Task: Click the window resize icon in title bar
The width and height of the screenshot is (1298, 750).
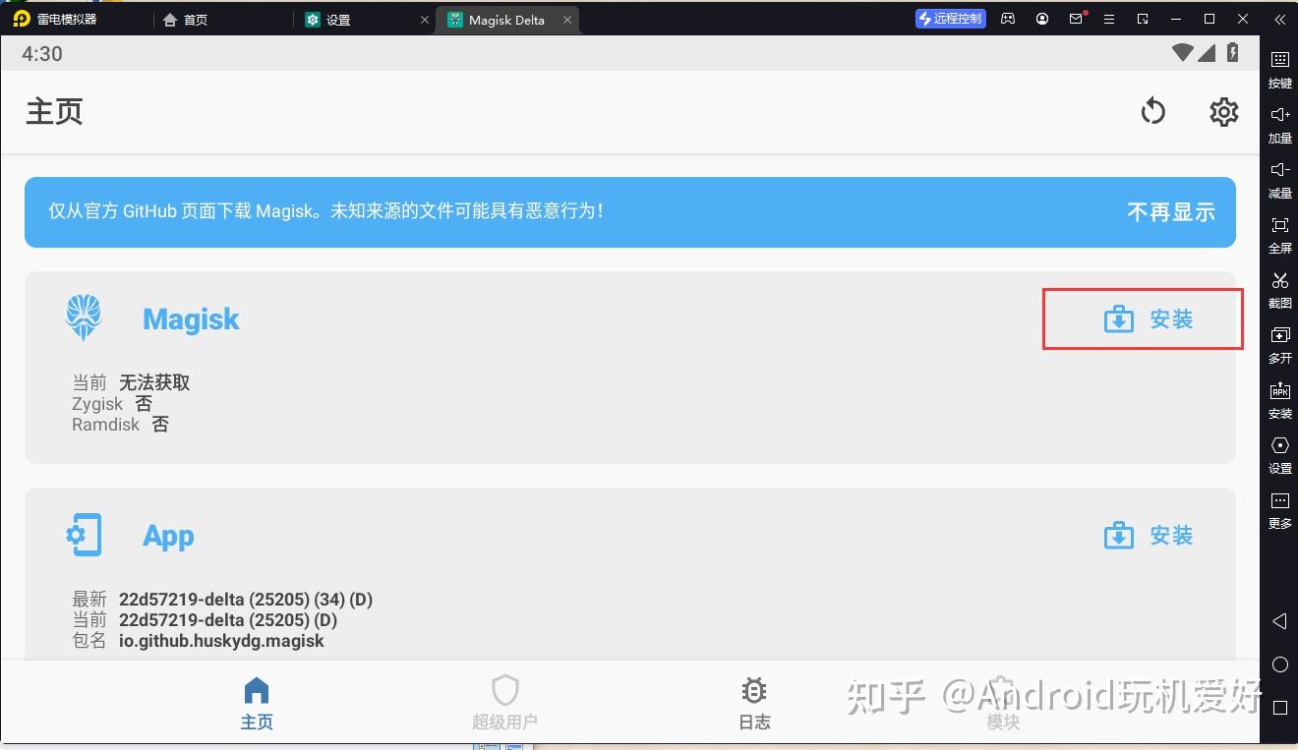Action: (x=1143, y=19)
